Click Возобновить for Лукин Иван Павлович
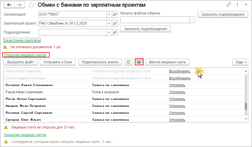The width and height of the screenshot is (252, 147). [180, 71]
